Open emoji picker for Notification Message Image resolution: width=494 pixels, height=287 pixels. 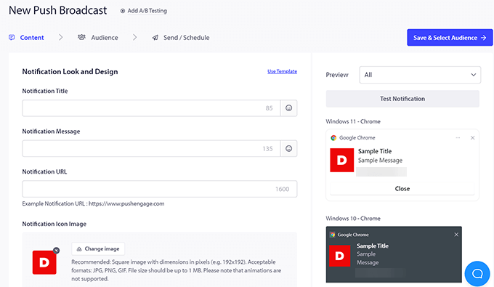(288, 148)
